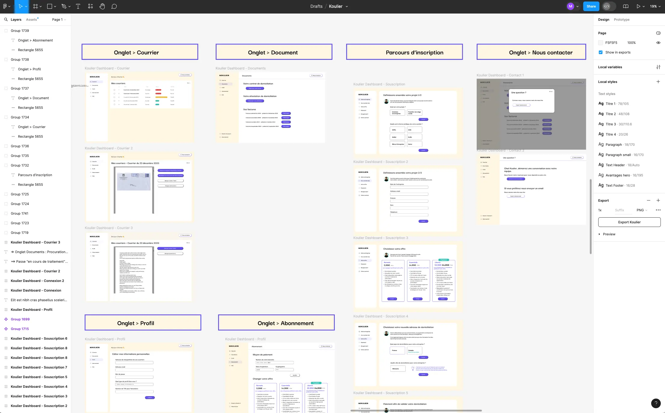Open the Resources components tool
The image size is (665, 413).
tap(90, 6)
